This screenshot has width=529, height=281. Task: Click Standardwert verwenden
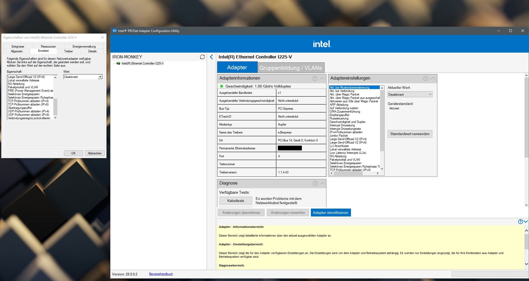(x=410, y=134)
